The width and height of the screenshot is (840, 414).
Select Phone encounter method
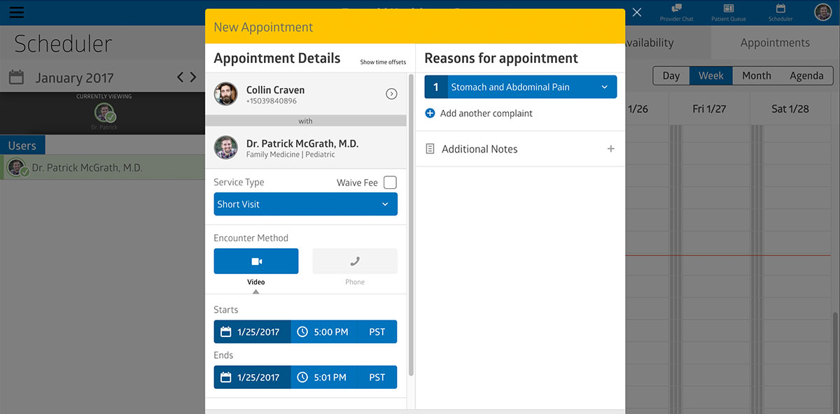click(355, 262)
